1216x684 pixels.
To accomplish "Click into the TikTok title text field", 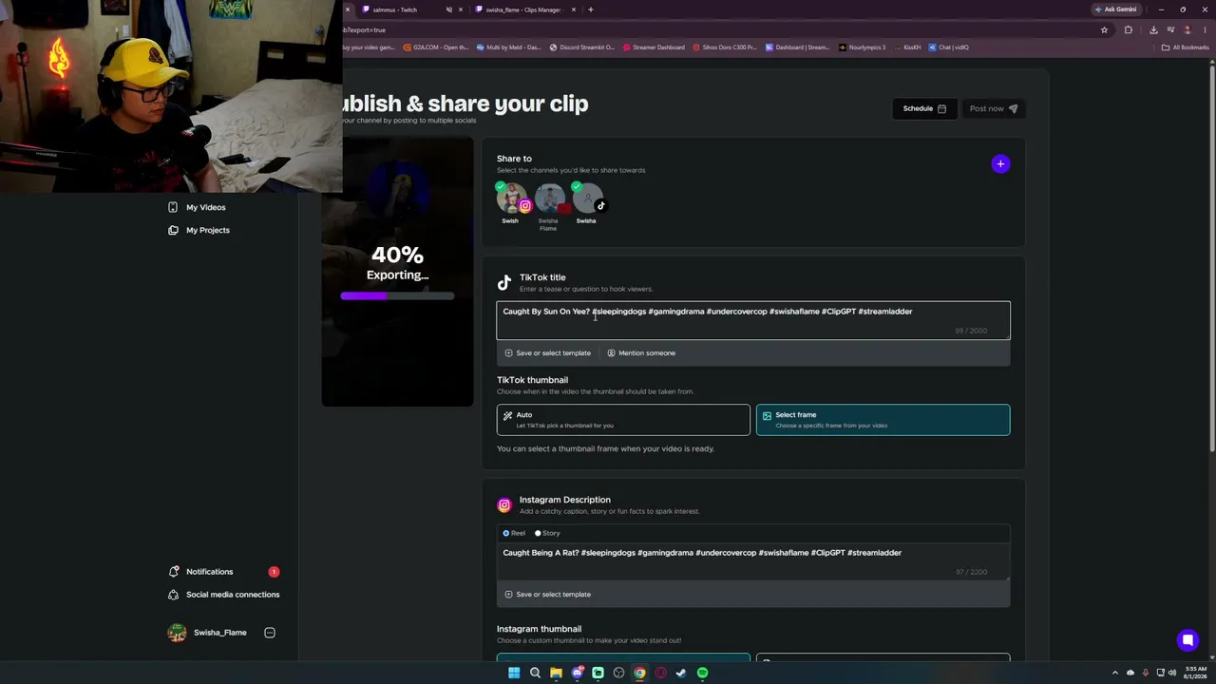I will tap(753, 320).
